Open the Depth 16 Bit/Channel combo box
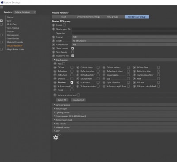Screen dimensions: 177x162 click(x=124, y=41)
